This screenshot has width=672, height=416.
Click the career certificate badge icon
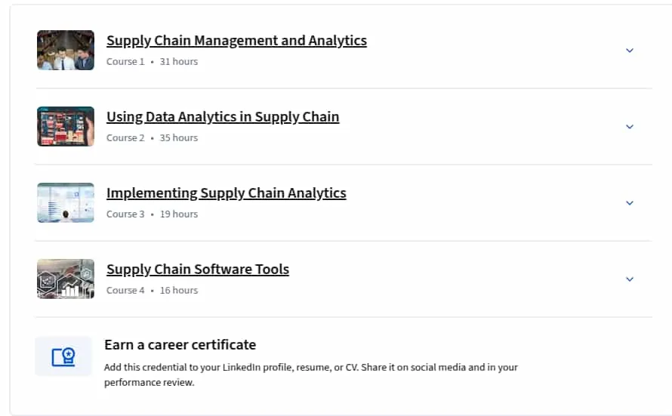63,356
